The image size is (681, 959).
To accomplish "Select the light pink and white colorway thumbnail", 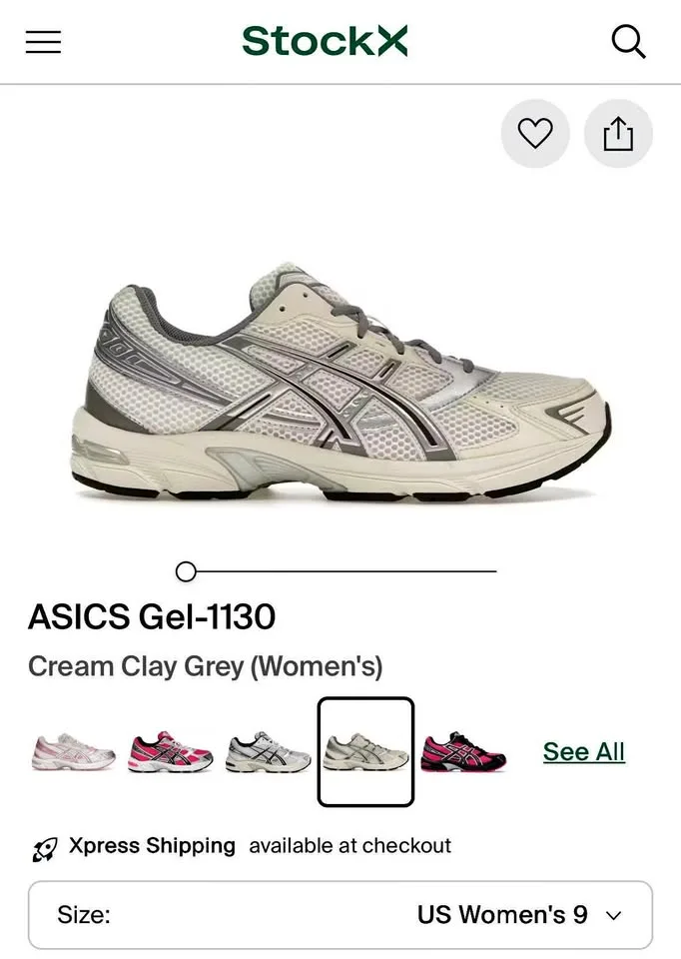I will click(x=73, y=751).
